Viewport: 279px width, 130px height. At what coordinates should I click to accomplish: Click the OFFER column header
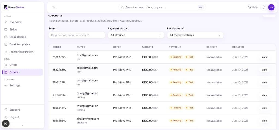click(117, 47)
